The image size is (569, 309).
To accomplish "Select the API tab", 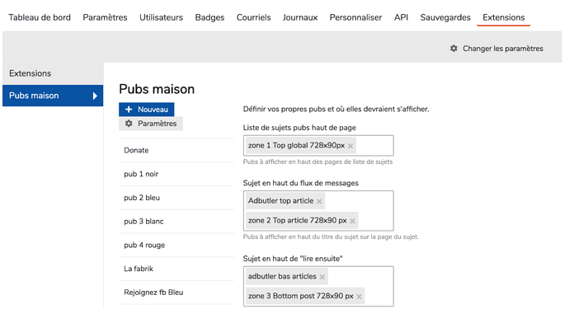I will point(401,17).
